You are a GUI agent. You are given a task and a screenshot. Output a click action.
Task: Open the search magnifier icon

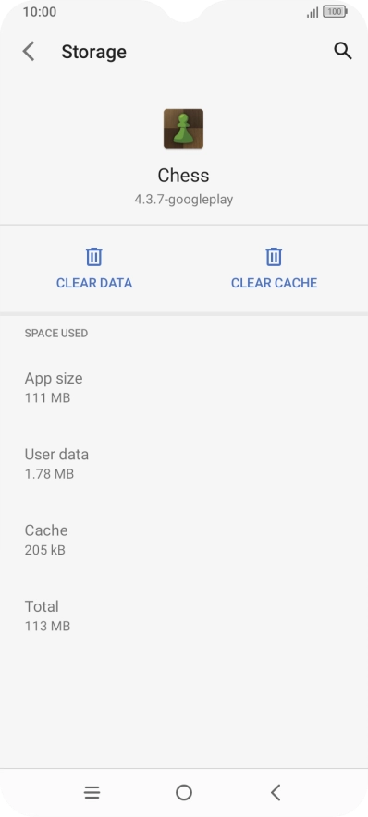click(x=342, y=51)
